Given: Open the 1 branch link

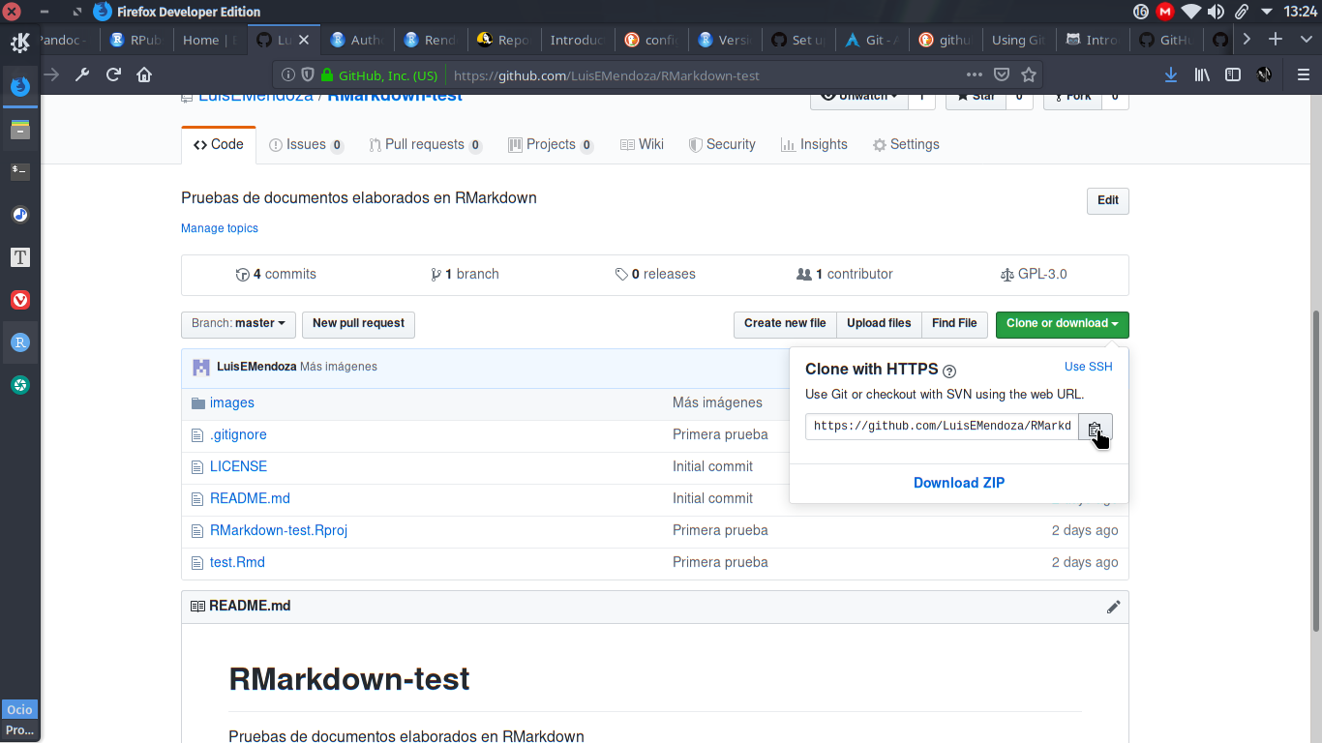Looking at the screenshot, I should [x=466, y=275].
